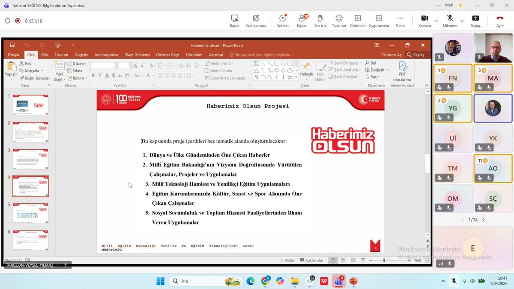Click the PDF oluşturma button
The image size is (514, 289).
(402, 71)
